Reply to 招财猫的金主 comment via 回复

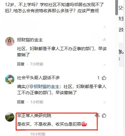coord(21,64)
